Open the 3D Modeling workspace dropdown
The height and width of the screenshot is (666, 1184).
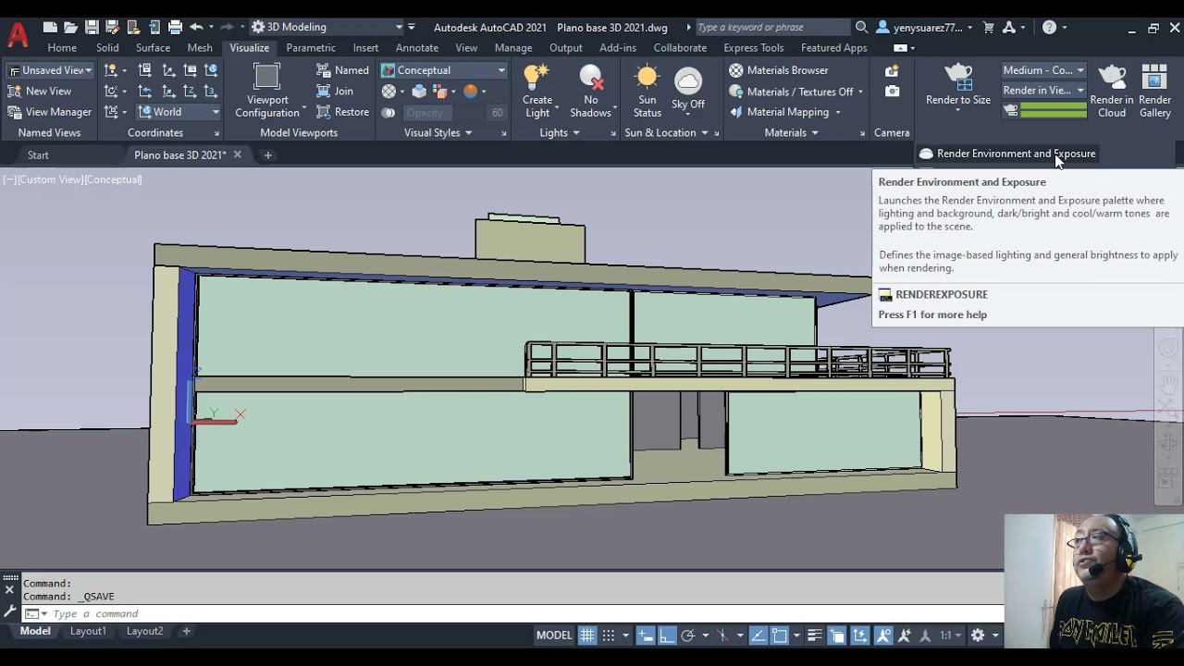[x=327, y=28]
